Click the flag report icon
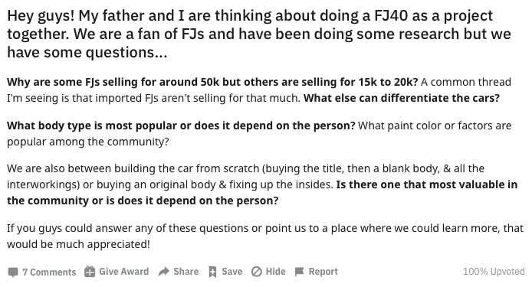The image size is (532, 287). pyautogui.click(x=299, y=272)
